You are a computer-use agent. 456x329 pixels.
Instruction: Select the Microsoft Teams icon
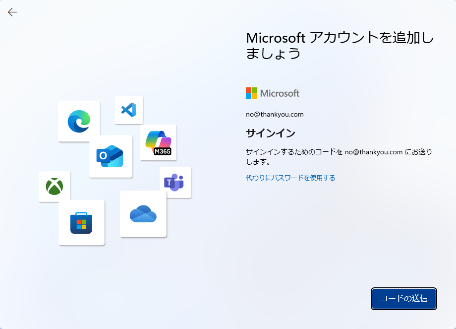click(175, 183)
